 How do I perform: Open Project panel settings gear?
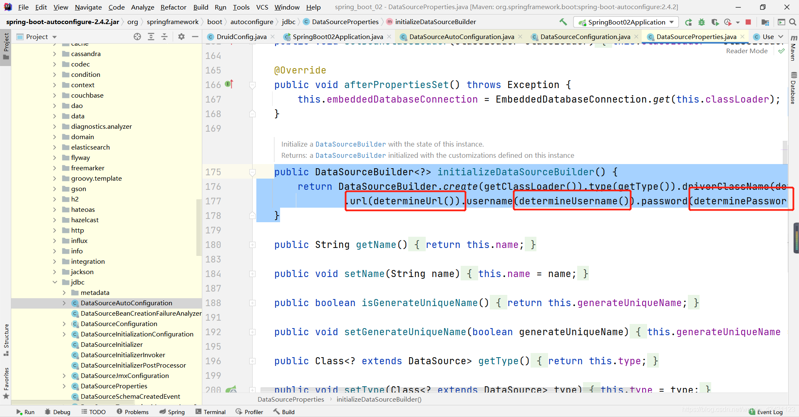(x=181, y=37)
